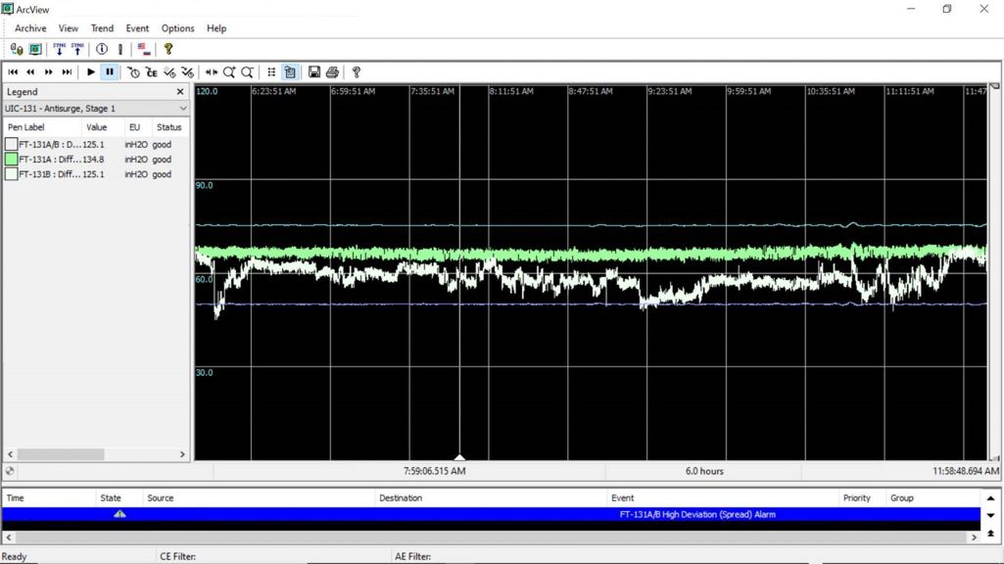The height and width of the screenshot is (564, 1004).
Task: Pause the trend with Pause button
Action: pos(110,72)
